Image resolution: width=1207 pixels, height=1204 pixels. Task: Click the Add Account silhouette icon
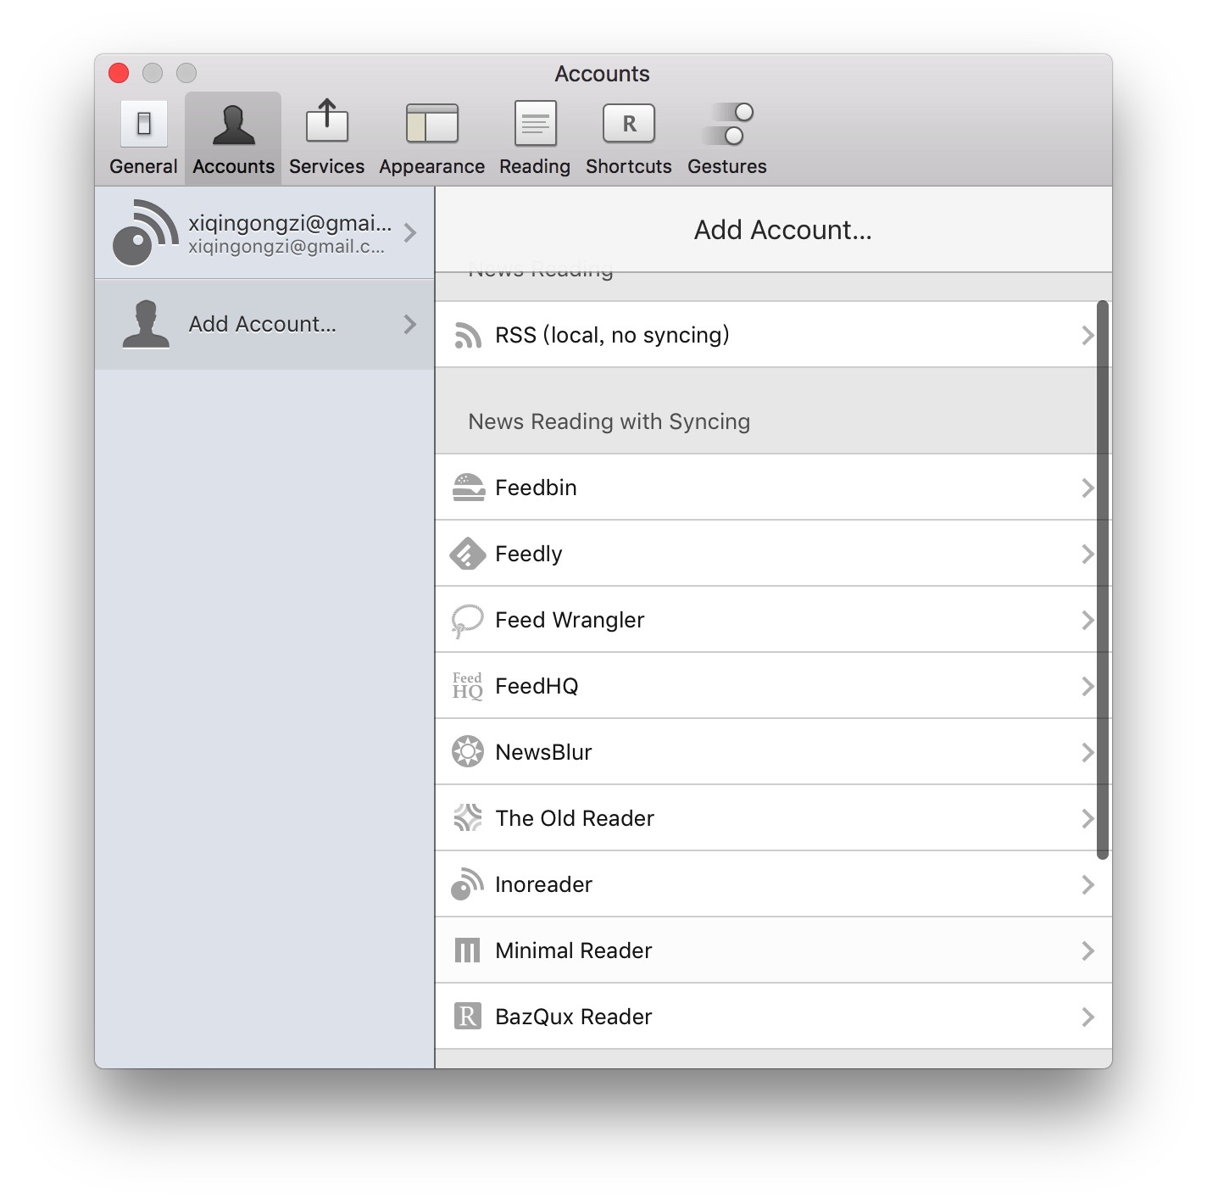coord(146,324)
